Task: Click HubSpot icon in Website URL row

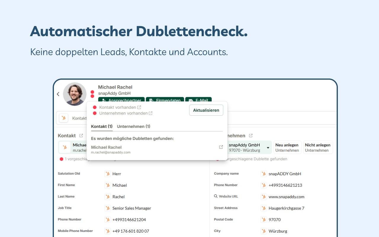Action: [264, 197]
